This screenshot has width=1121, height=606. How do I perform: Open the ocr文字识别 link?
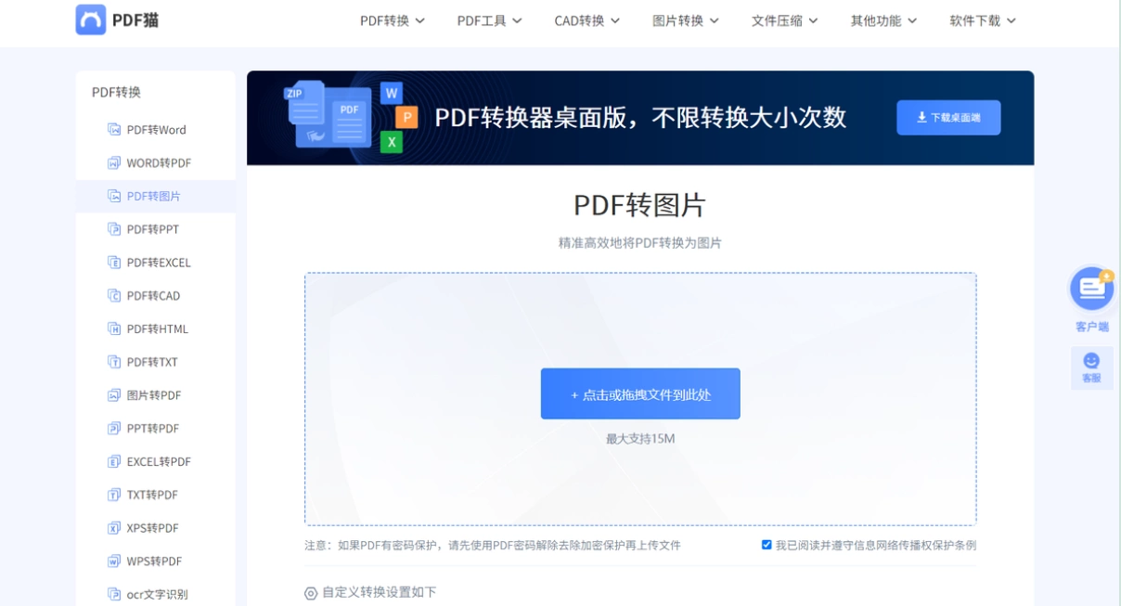click(x=156, y=594)
